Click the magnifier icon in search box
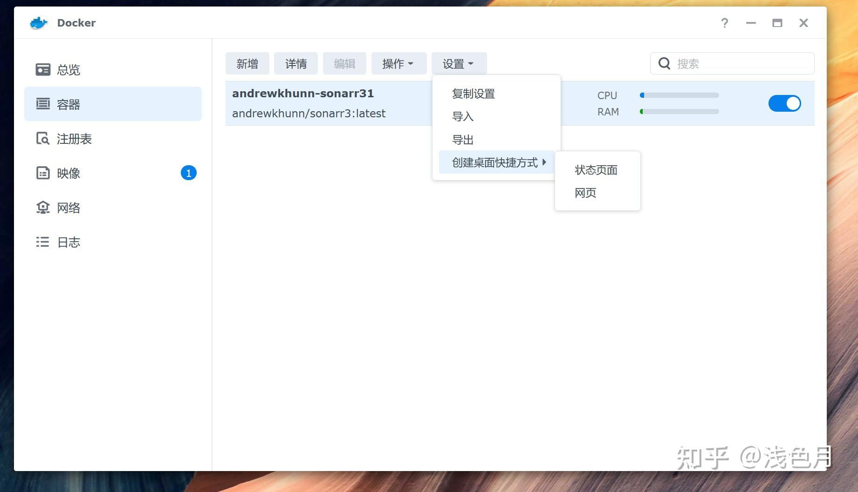 point(664,63)
